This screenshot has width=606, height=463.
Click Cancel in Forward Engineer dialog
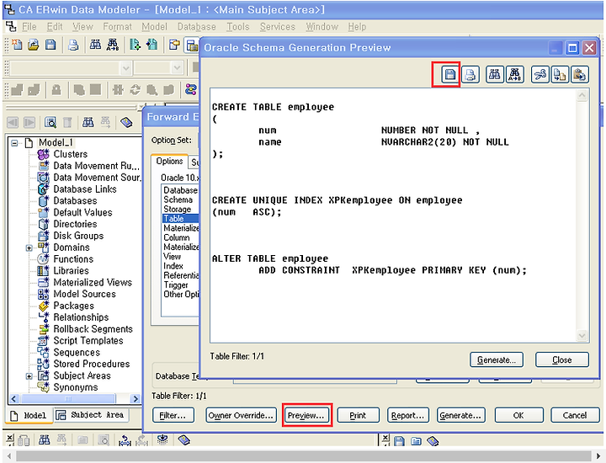point(574,416)
